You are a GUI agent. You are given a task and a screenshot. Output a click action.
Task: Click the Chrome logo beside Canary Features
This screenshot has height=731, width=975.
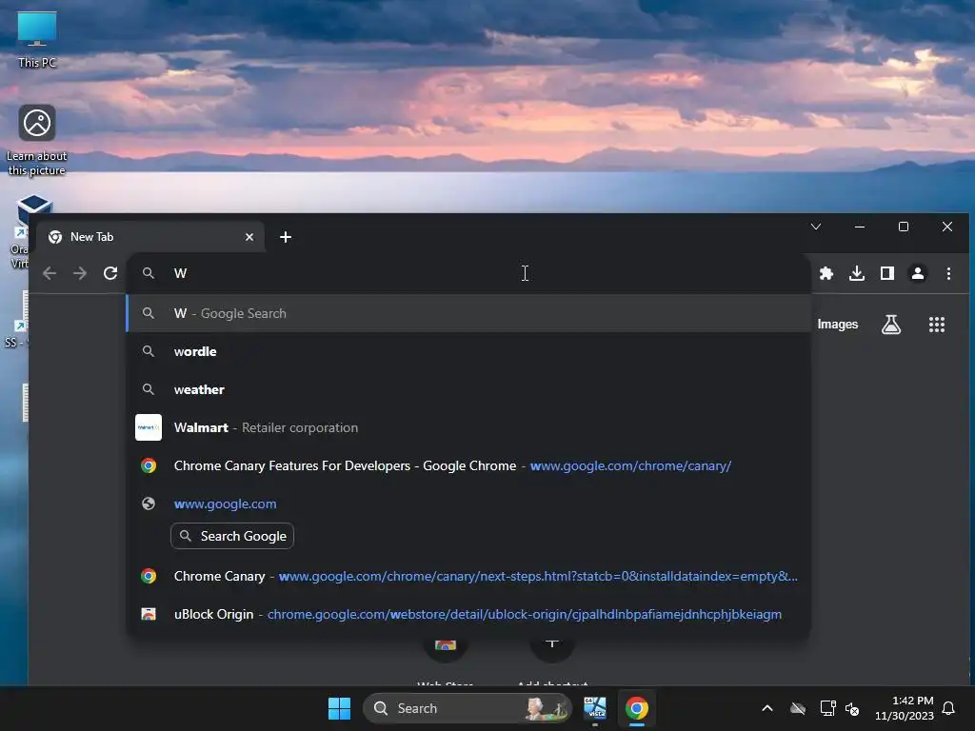149,465
